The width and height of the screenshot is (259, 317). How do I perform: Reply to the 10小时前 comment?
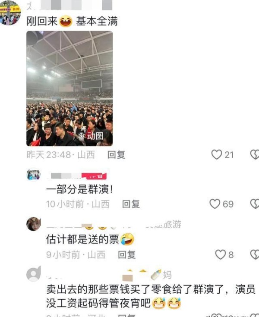(131, 204)
